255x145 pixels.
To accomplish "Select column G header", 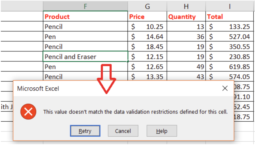I will tap(147, 6).
